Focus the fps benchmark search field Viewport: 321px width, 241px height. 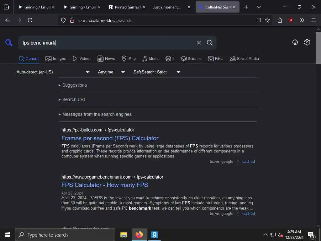tap(108, 43)
